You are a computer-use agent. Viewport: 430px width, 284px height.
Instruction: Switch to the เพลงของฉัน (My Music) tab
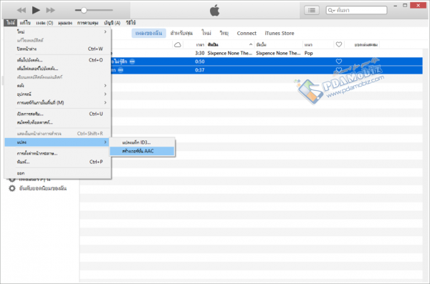[148, 33]
